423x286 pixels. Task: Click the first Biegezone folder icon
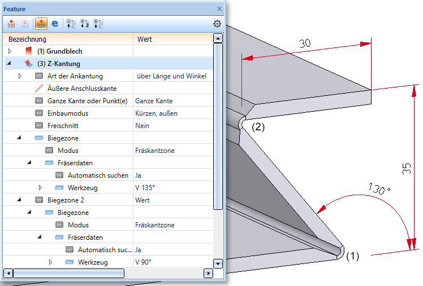[39, 138]
